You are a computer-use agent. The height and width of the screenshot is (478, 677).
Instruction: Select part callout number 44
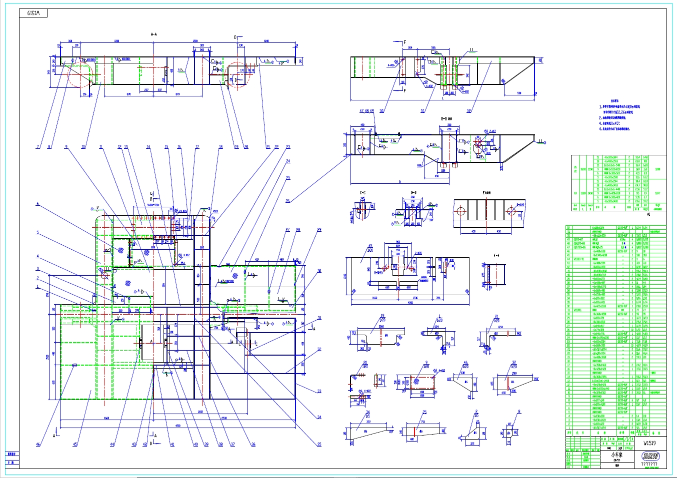112,444
